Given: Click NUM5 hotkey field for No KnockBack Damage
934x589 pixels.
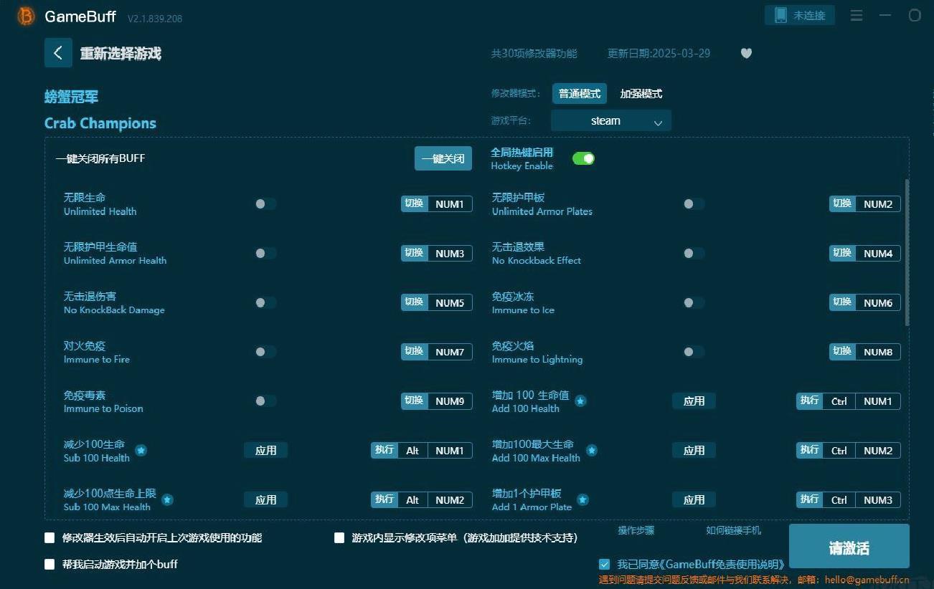Looking at the screenshot, I should click(x=450, y=302).
